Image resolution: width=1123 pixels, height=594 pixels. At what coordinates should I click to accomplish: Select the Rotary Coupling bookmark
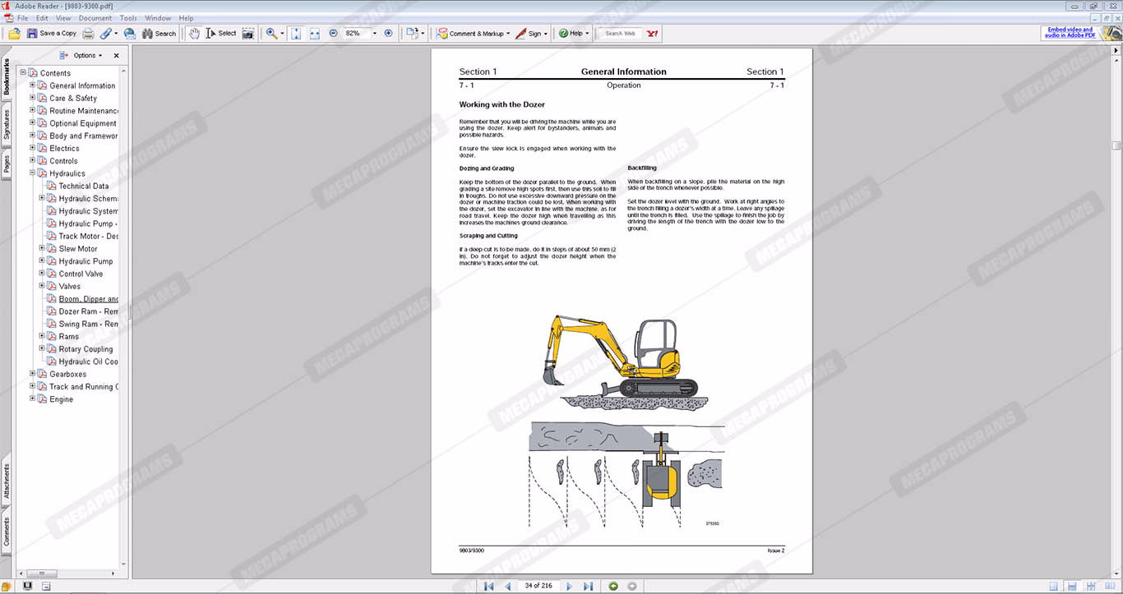point(85,349)
